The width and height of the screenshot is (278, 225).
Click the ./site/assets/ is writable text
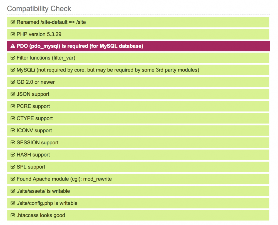coord(43,191)
